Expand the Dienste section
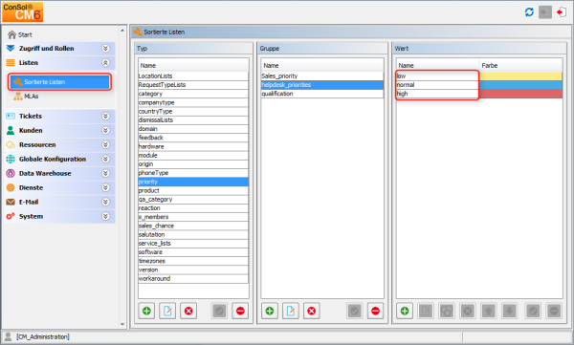Screen dimensions: 574x345 point(106,187)
